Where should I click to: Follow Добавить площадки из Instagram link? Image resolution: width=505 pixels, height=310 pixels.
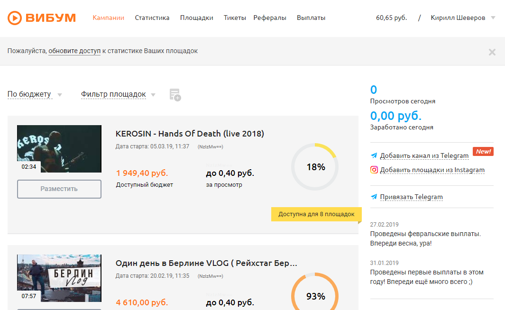coord(432,170)
